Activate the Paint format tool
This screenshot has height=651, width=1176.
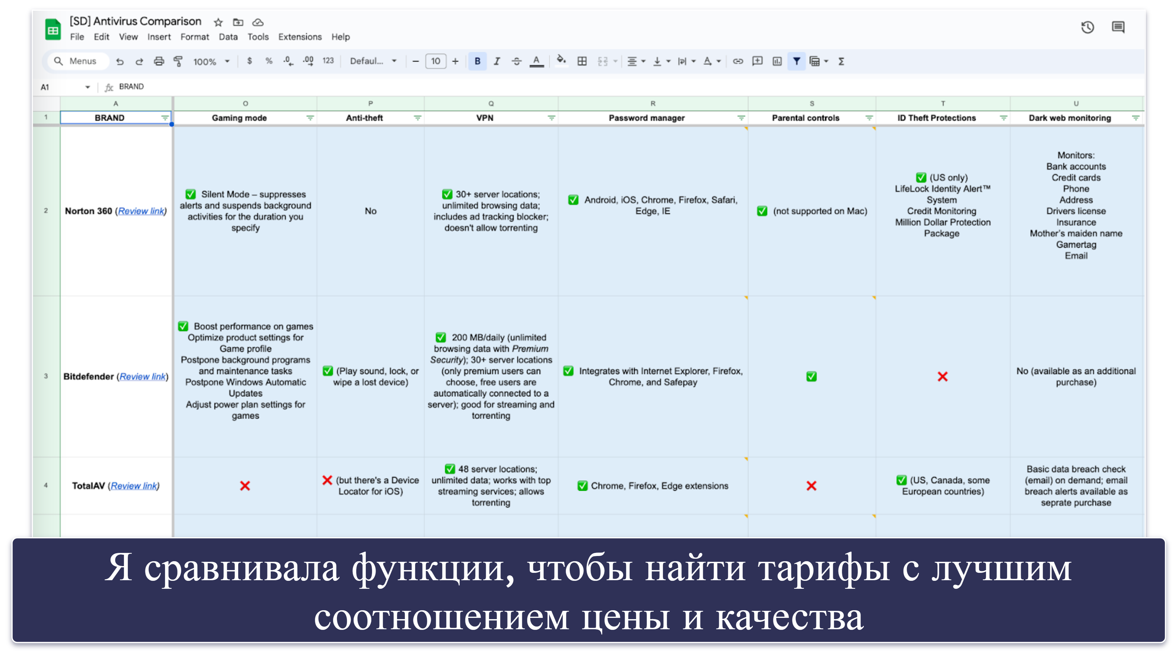tap(178, 61)
